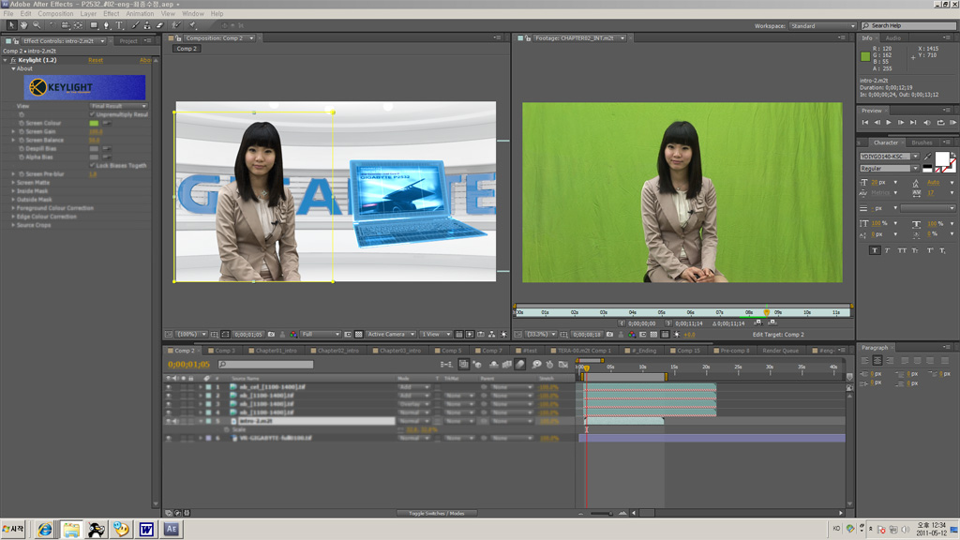Open Internet Explorer from the taskbar
The height and width of the screenshot is (540, 960).
[x=45, y=529]
